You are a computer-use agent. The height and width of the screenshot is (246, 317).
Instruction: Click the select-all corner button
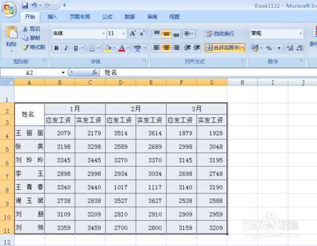7,82
